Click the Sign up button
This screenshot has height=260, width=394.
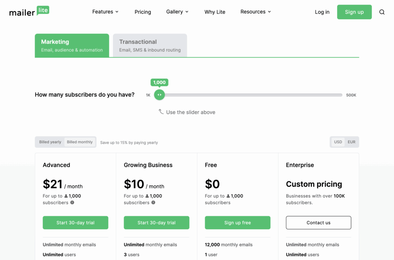(354, 12)
